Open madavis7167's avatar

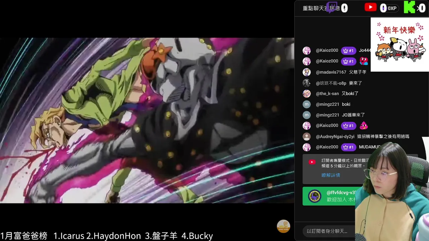[307, 72]
